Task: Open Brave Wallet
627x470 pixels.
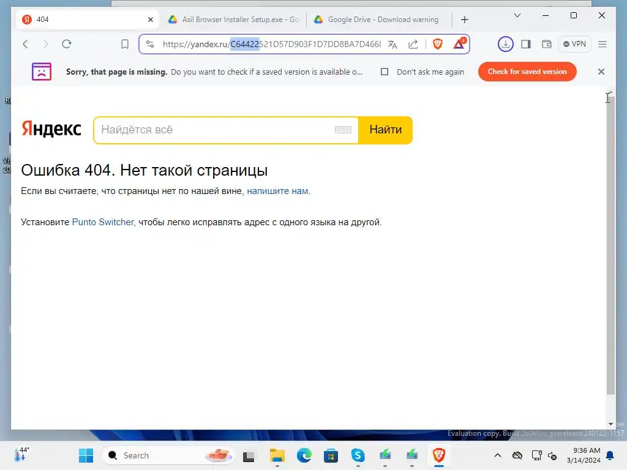Action: 546,44
